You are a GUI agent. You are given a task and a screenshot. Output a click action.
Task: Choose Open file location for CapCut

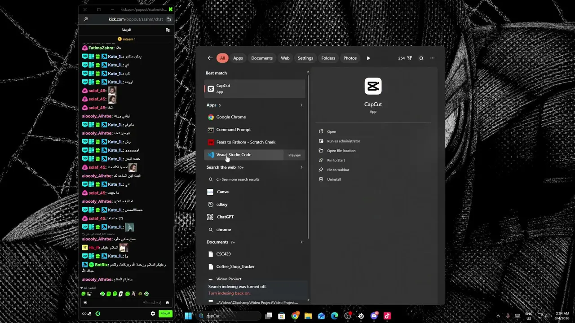[341, 151]
